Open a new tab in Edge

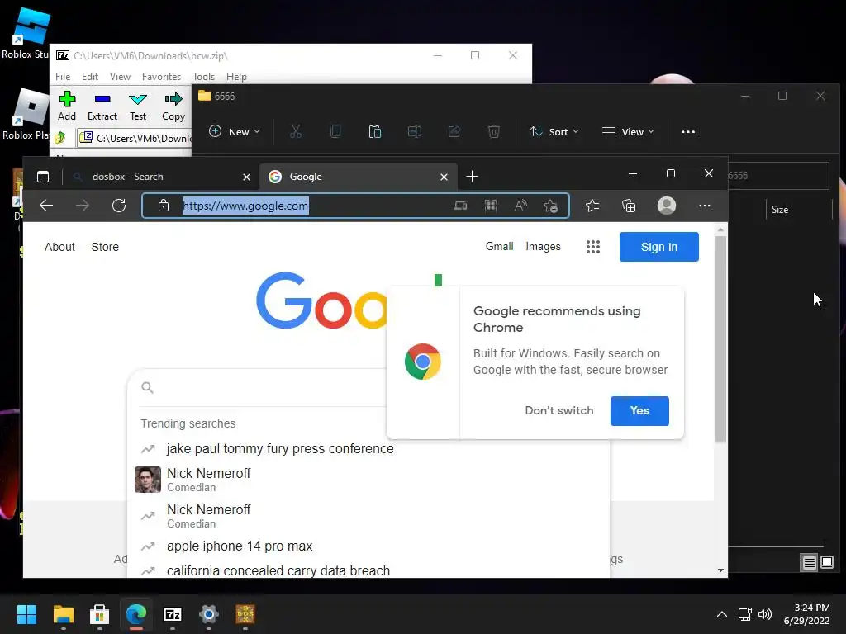472,177
